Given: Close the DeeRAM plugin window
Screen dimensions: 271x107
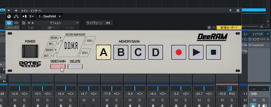Looking at the screenshot, I should pyautogui.click(x=238, y=11).
